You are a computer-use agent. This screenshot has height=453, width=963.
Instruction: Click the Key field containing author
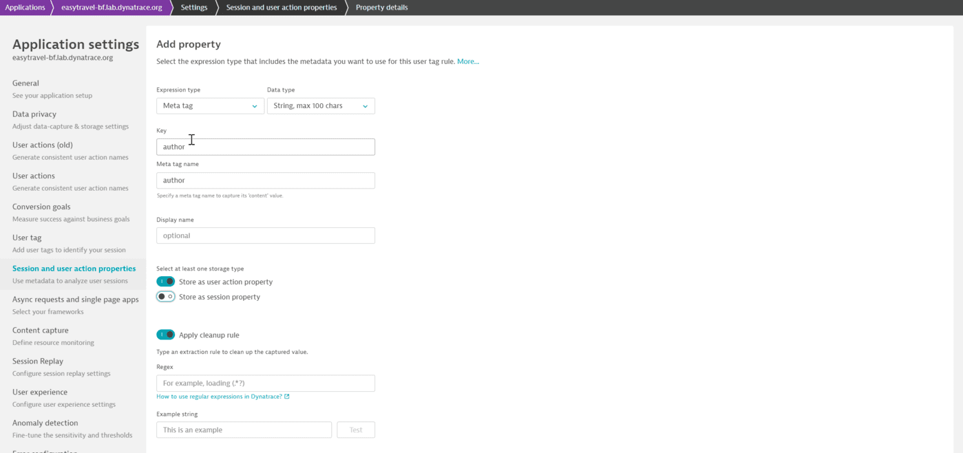265,147
